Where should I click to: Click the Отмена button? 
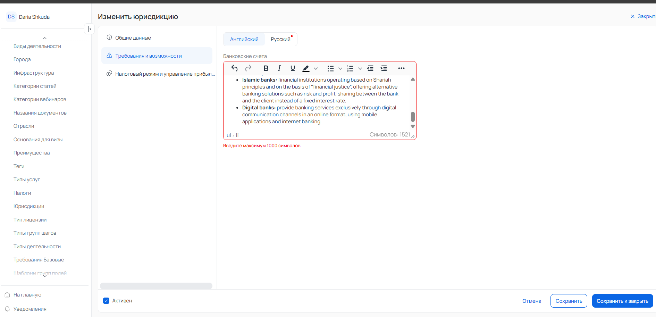[532, 301]
